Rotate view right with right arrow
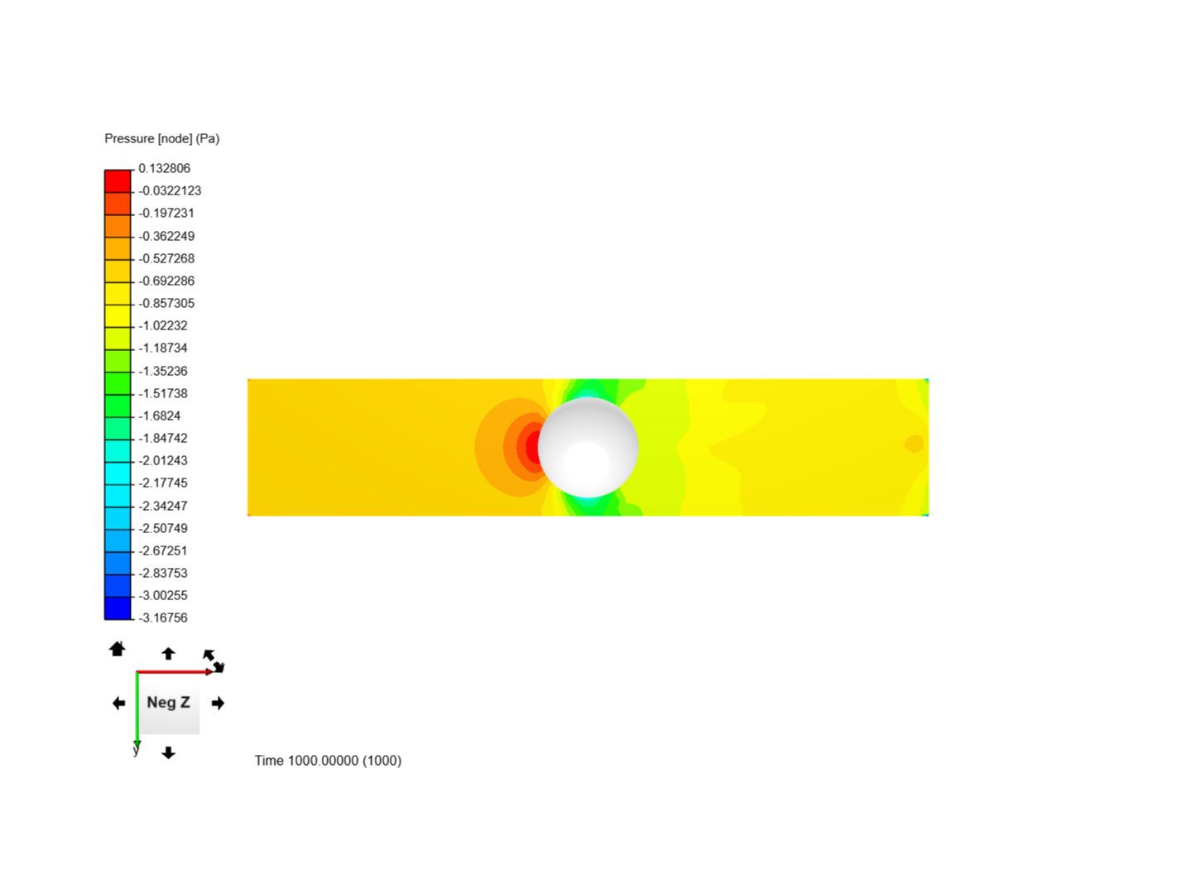The height and width of the screenshot is (894, 1192). 218,703
